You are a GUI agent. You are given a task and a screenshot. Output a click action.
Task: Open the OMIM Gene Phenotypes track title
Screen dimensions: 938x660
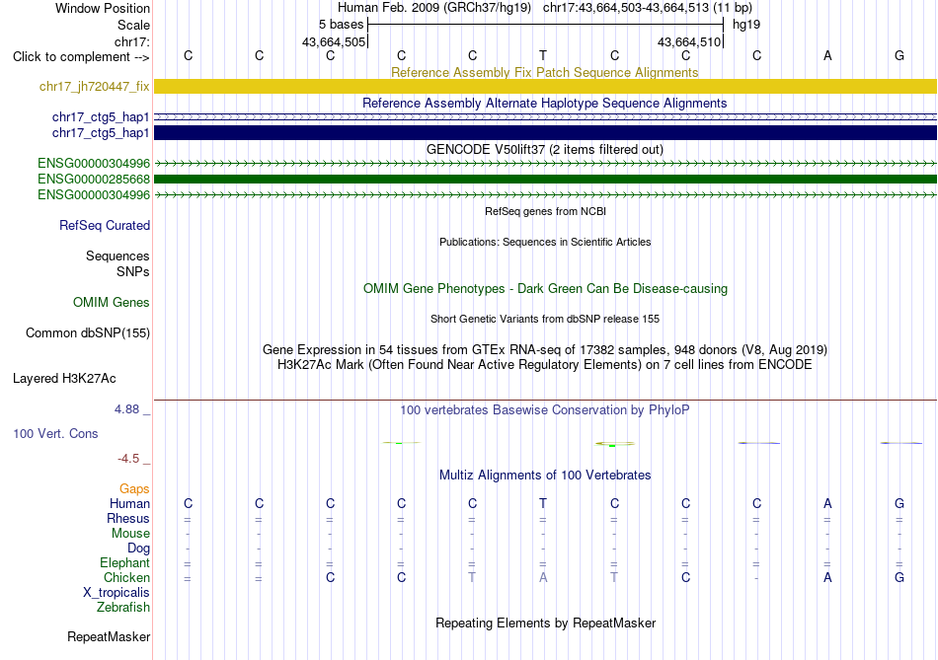[545, 288]
